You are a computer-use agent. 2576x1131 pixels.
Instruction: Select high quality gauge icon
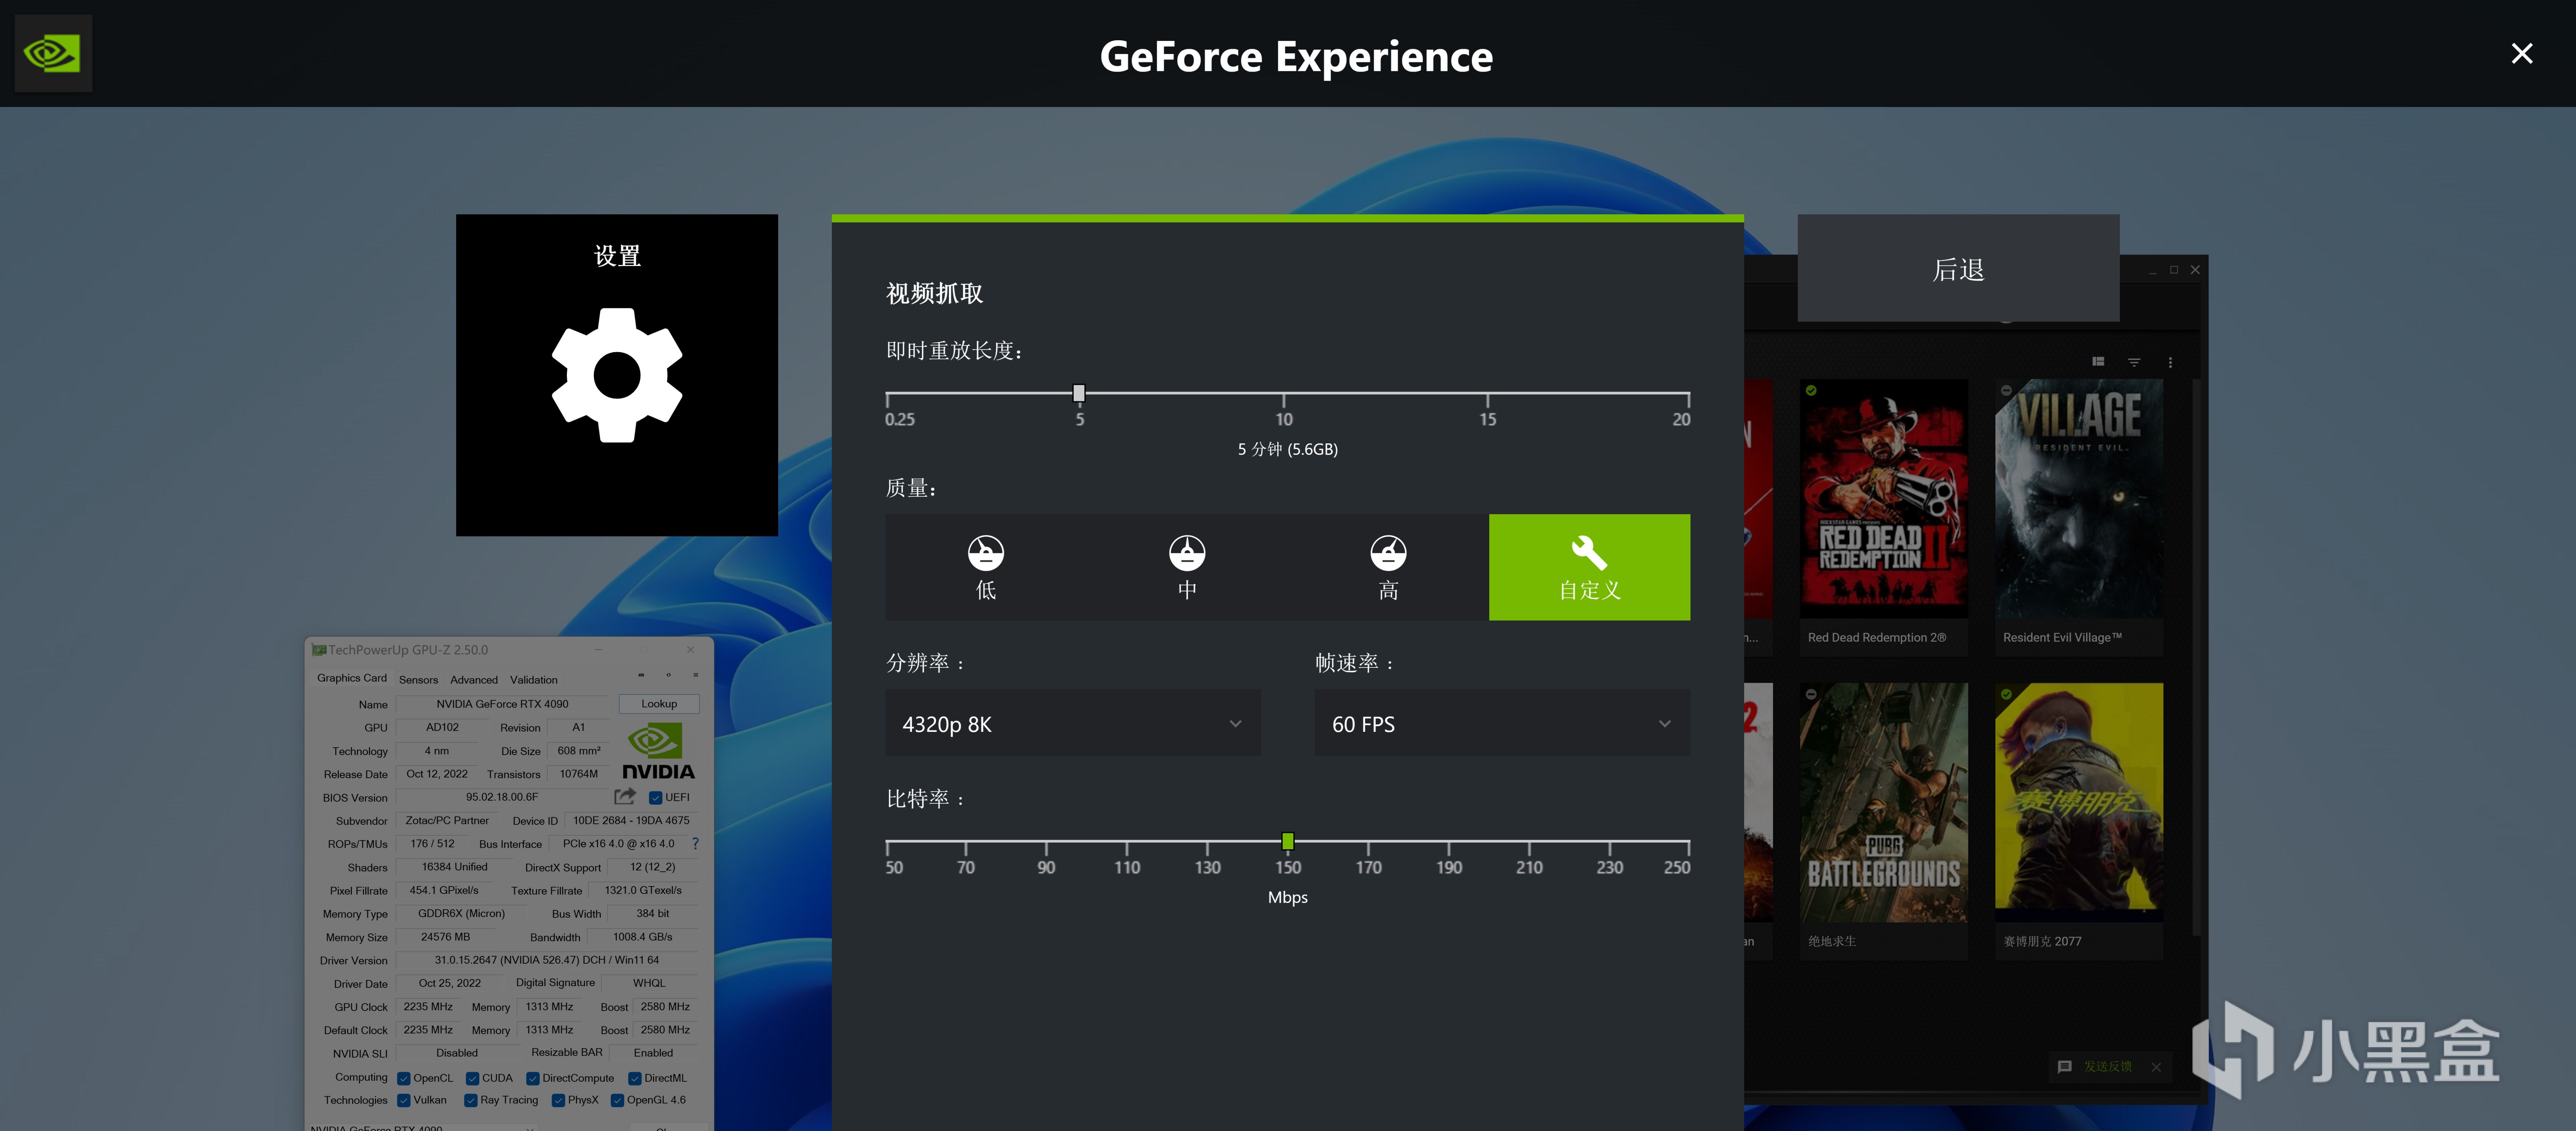point(1387,553)
